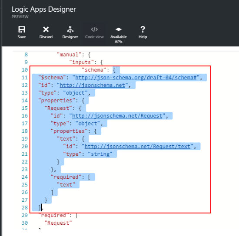Open the json-schema.org draft-04 schema link
Screen dimensions: 239x236
tap(136, 78)
